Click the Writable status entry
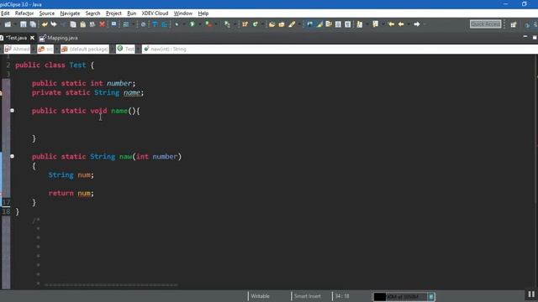538x302 pixels. point(260,296)
